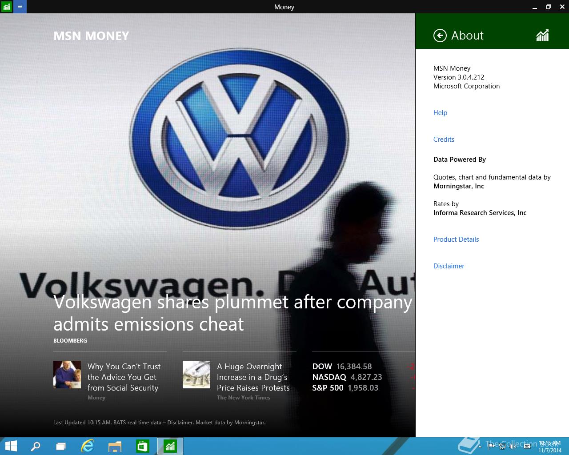The height and width of the screenshot is (455, 569).
Task: Open the taskbar clock and date
Action: point(550,447)
